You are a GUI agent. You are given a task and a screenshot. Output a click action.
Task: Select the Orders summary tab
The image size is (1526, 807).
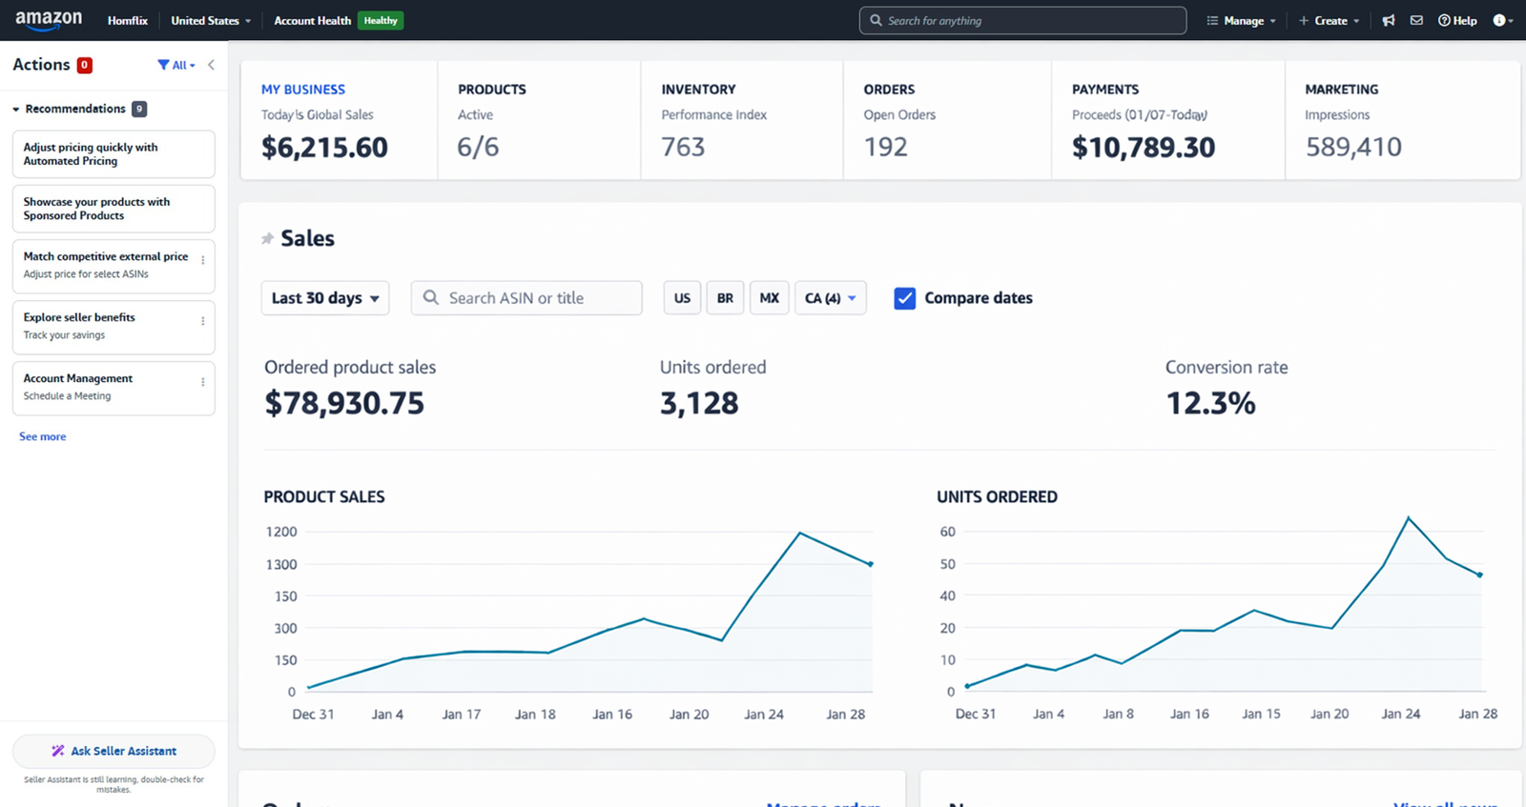click(946, 119)
